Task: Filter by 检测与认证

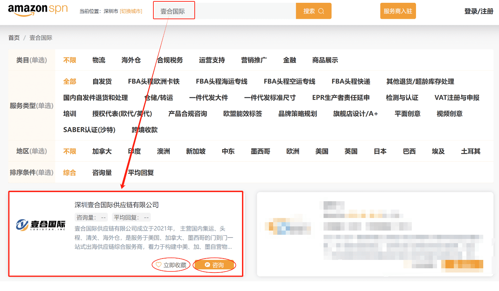Action: 402,97
